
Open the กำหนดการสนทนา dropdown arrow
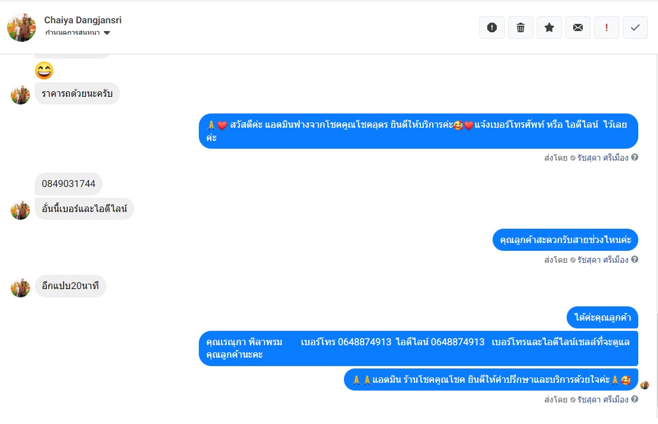point(107,33)
